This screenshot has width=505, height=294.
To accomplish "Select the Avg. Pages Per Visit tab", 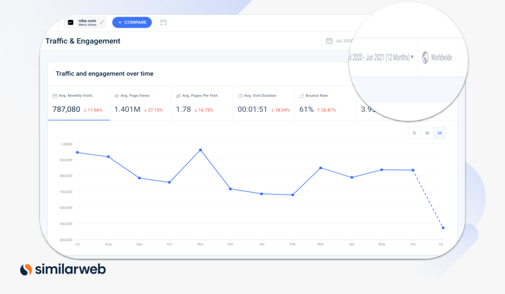I will 202,104.
